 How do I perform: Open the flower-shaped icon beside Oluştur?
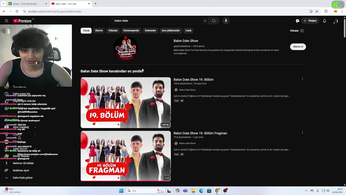tap(297, 21)
